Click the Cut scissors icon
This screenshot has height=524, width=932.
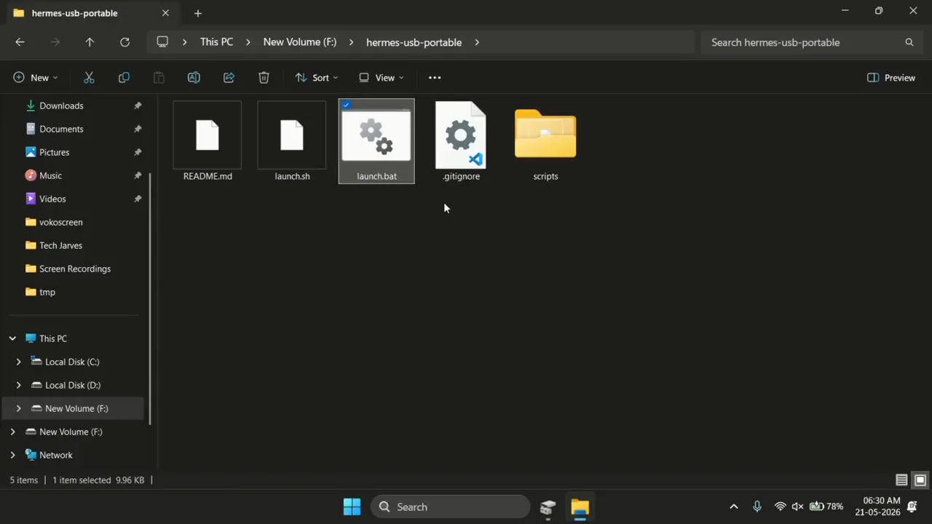[89, 78]
